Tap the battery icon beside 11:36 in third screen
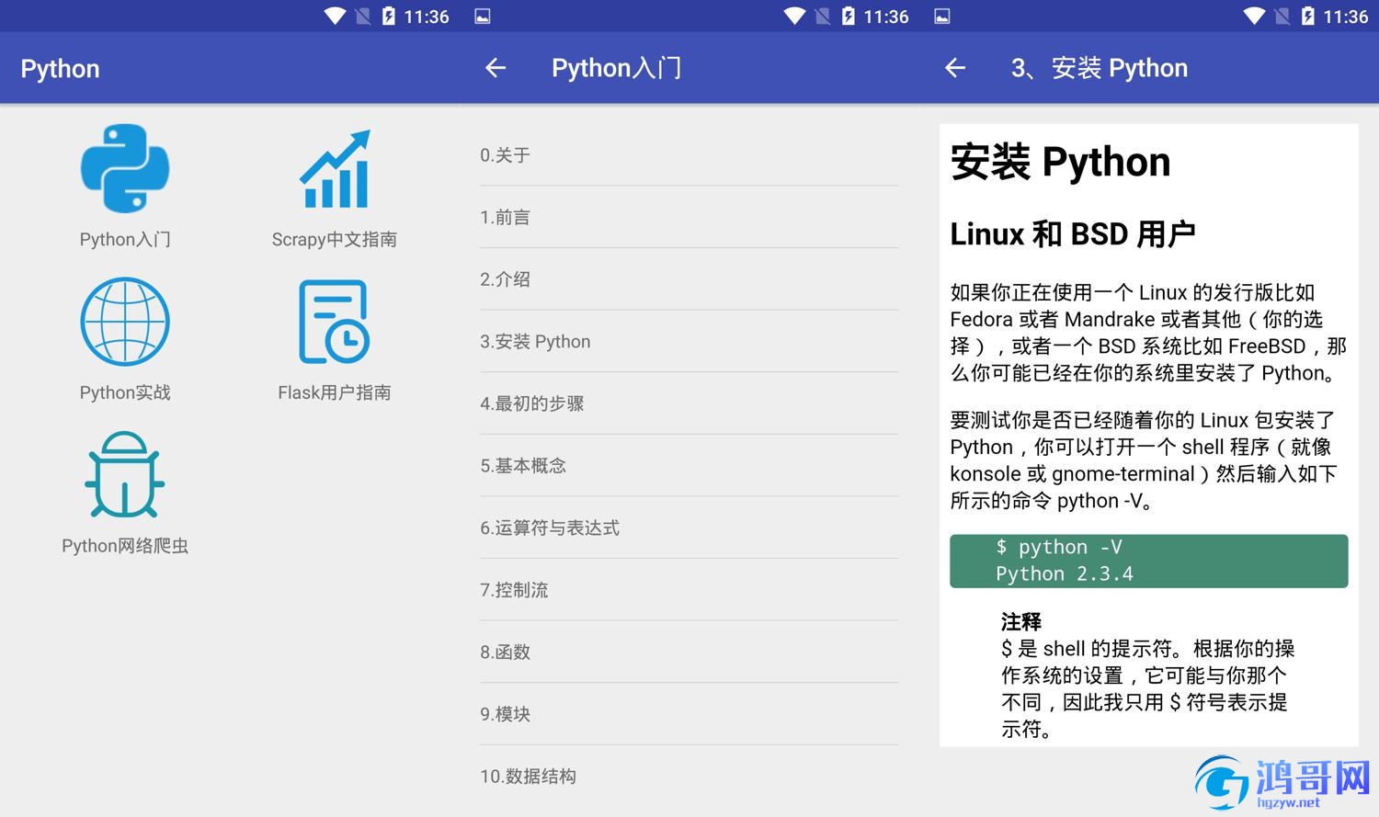The image size is (1379, 817). click(1307, 17)
